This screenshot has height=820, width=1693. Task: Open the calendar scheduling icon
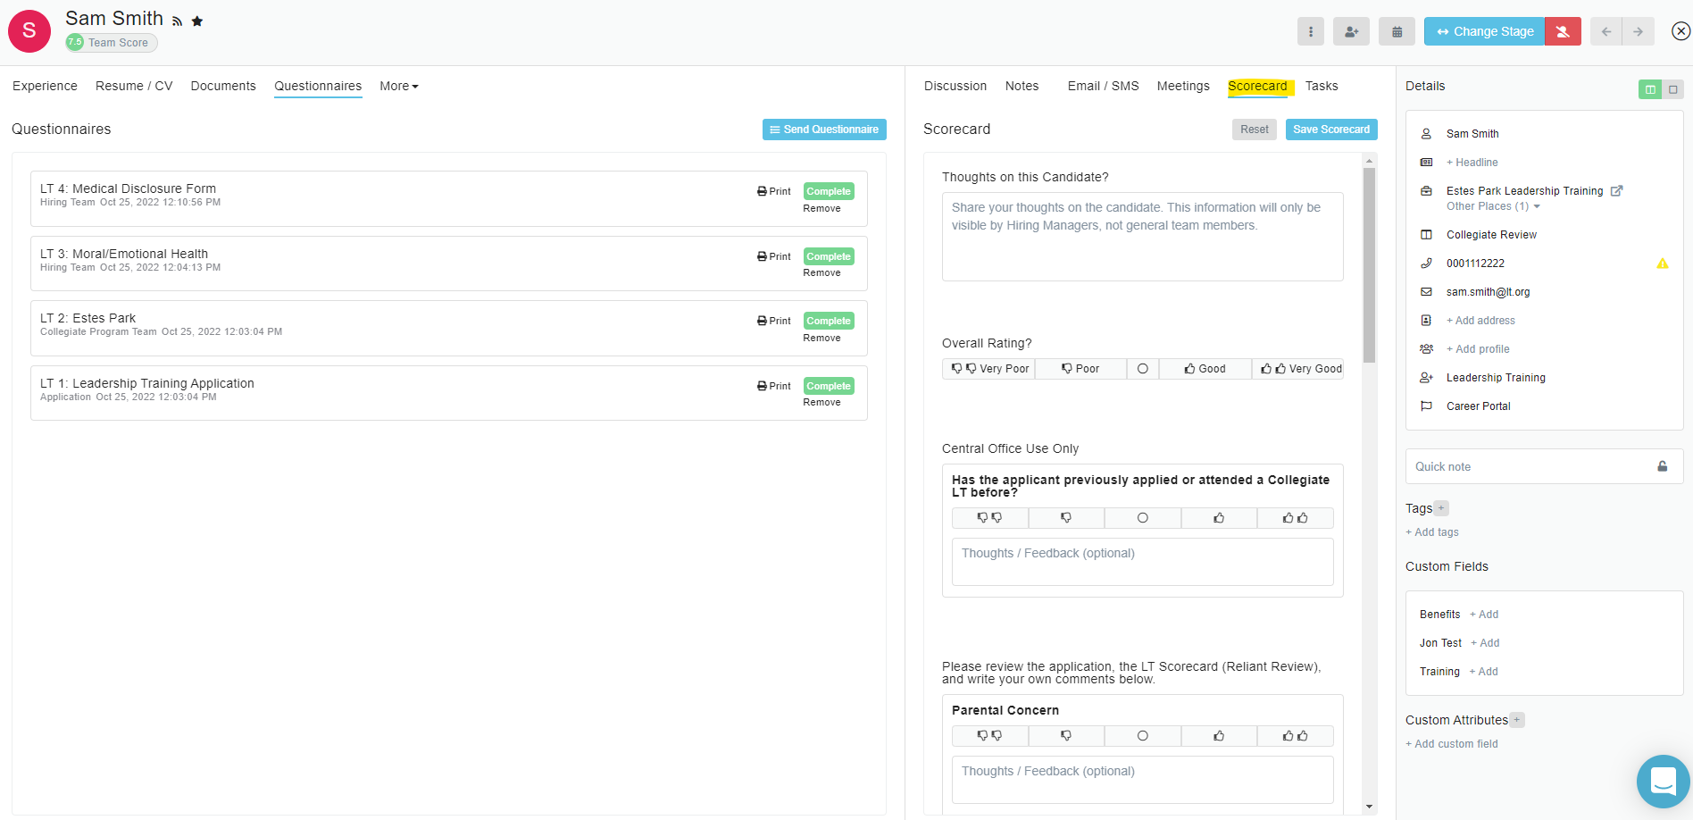[1397, 31]
